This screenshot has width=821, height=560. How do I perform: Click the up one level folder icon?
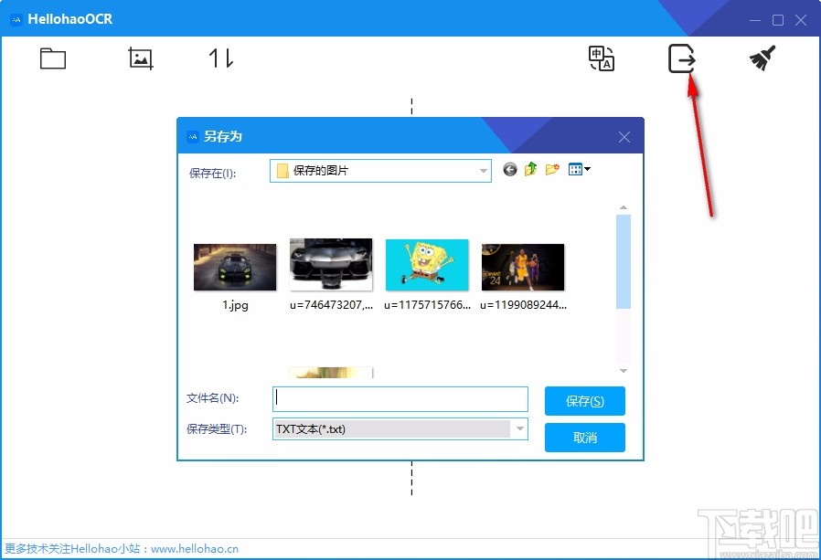[x=530, y=168]
